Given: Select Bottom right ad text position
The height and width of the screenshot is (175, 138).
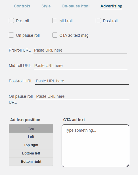Looking at the screenshot, I should (31, 162).
